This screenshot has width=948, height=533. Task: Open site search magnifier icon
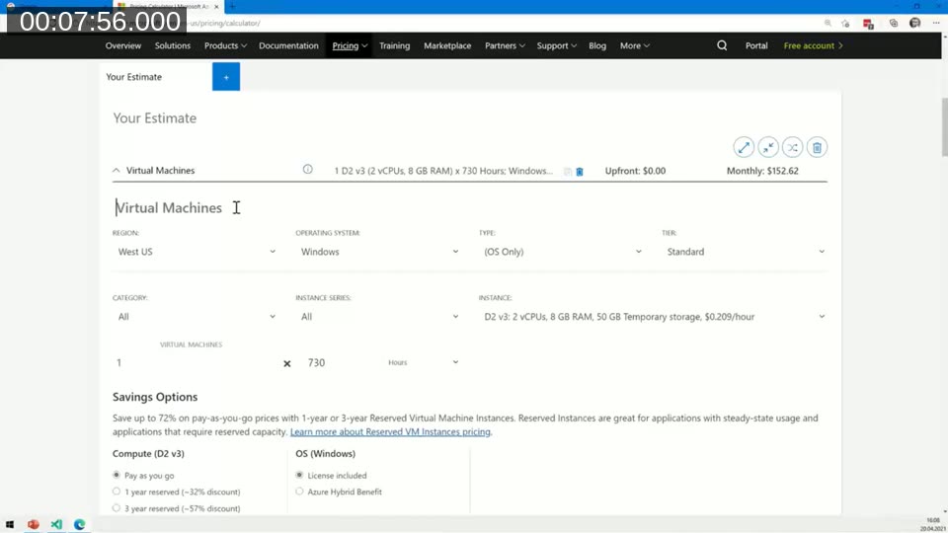pos(722,45)
